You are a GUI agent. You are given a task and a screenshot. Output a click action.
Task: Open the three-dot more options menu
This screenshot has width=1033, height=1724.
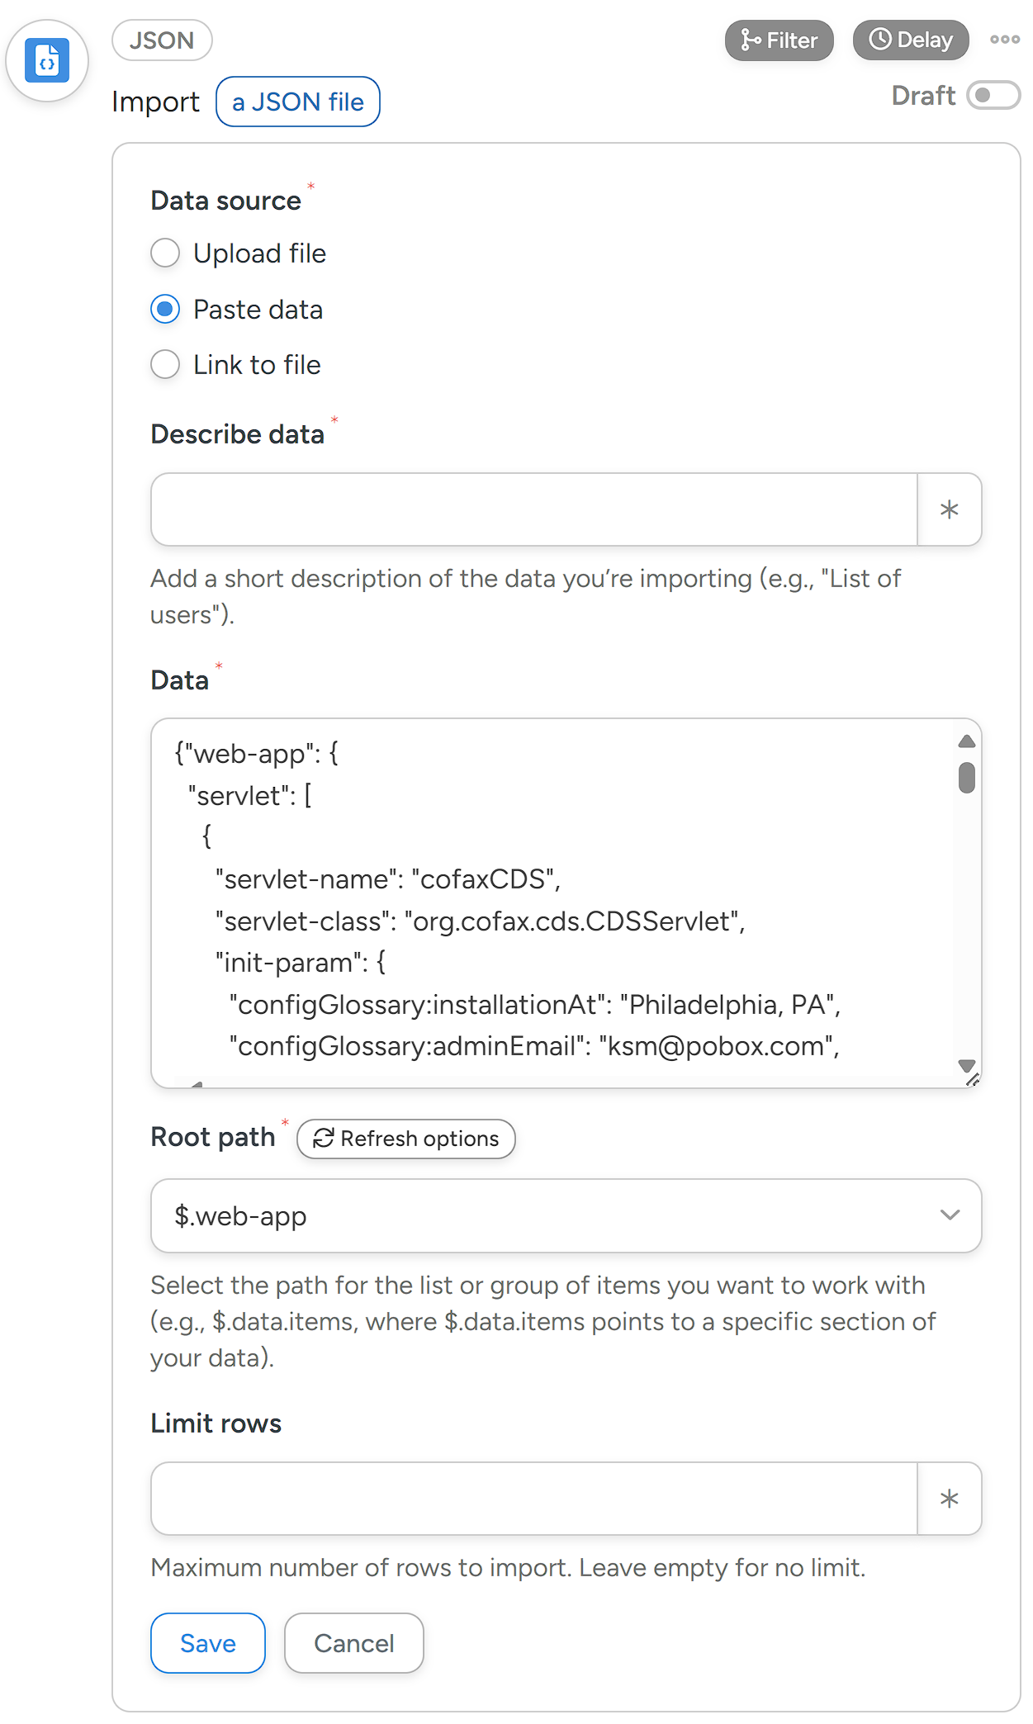(x=1004, y=40)
